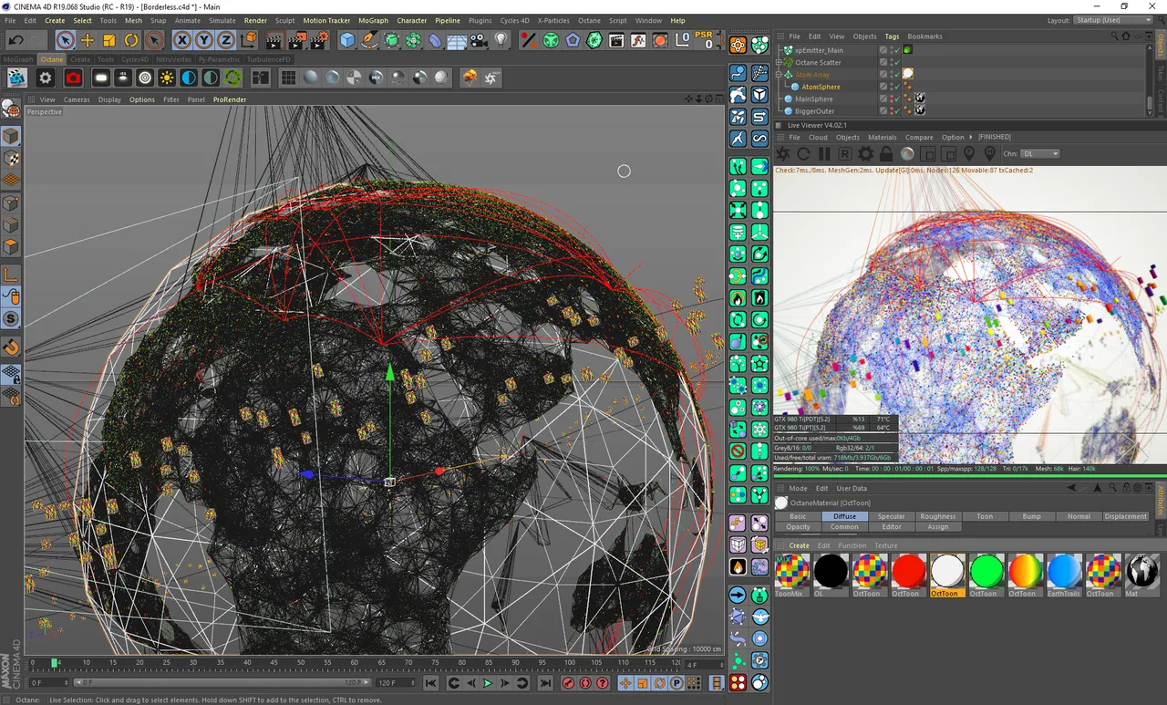Select the Scale tool
This screenshot has height=705, width=1167.
pos(109,40)
